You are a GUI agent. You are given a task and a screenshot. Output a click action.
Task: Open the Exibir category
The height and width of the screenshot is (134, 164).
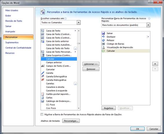coord(8,16)
